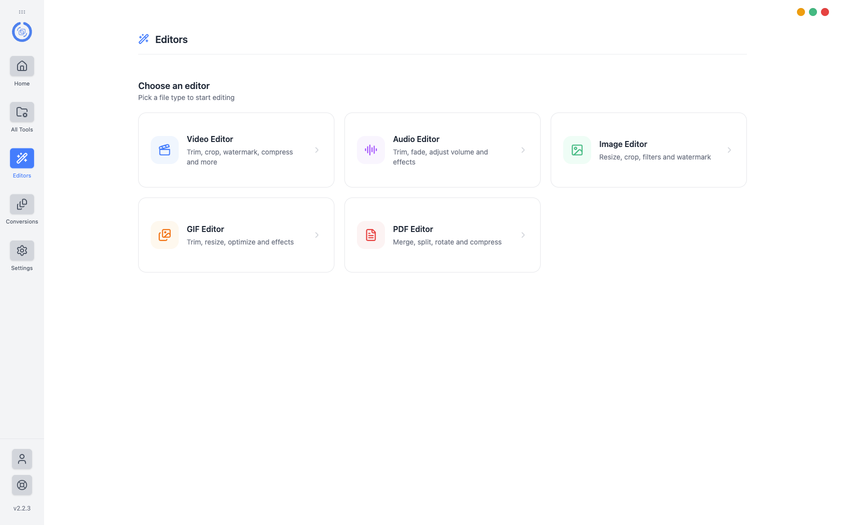Screen dimensions: 841x525
Task: Click 'Pick a file type to start editing'
Action: (186, 97)
